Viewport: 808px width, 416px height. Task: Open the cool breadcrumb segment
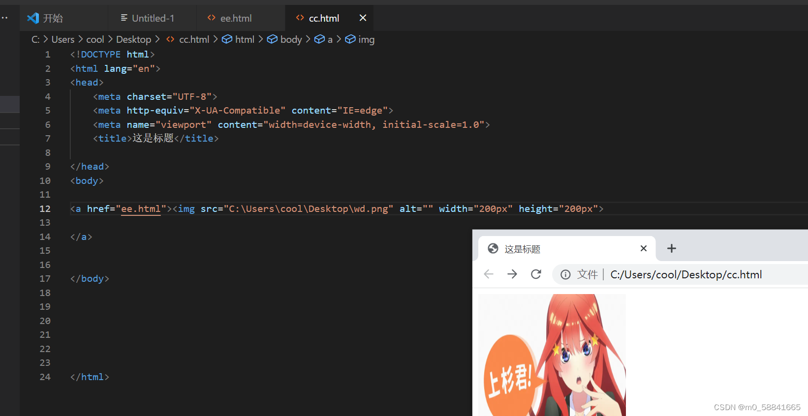point(95,39)
